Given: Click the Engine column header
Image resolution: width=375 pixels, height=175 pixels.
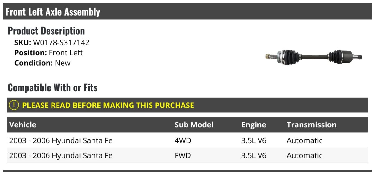Looking at the screenshot, I should tap(254, 125).
